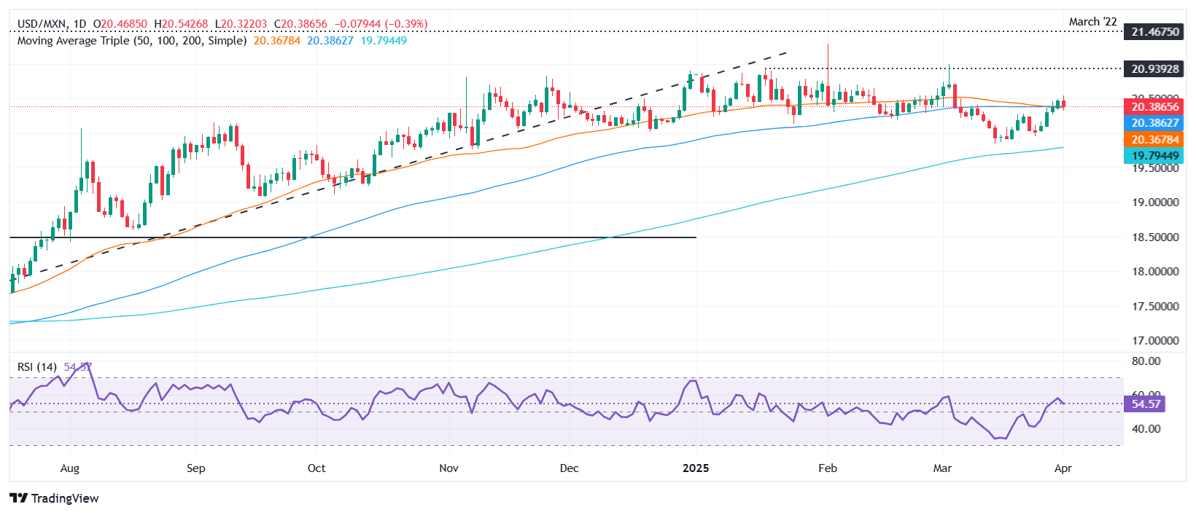Select the Moving Average Triple legend label
The image size is (1196, 515).
point(131,41)
